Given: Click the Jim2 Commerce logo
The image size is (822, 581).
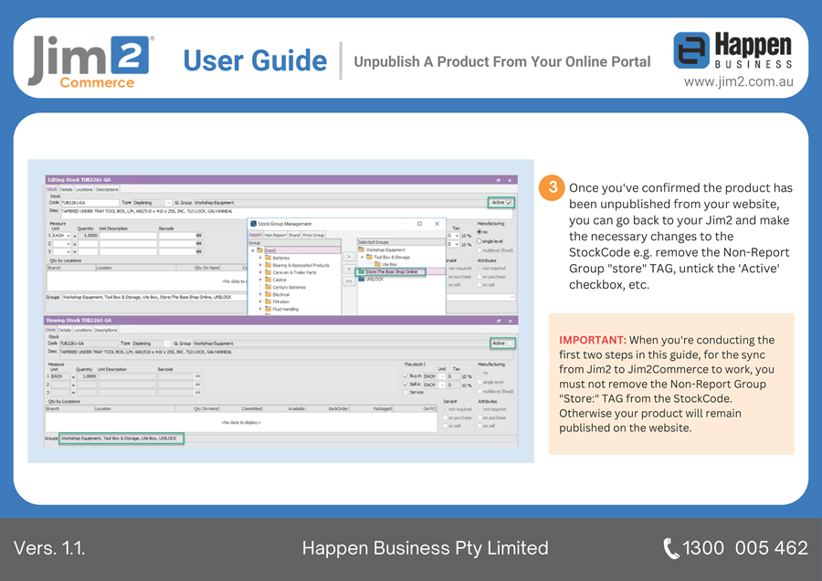Looking at the screenshot, I should point(90,60).
